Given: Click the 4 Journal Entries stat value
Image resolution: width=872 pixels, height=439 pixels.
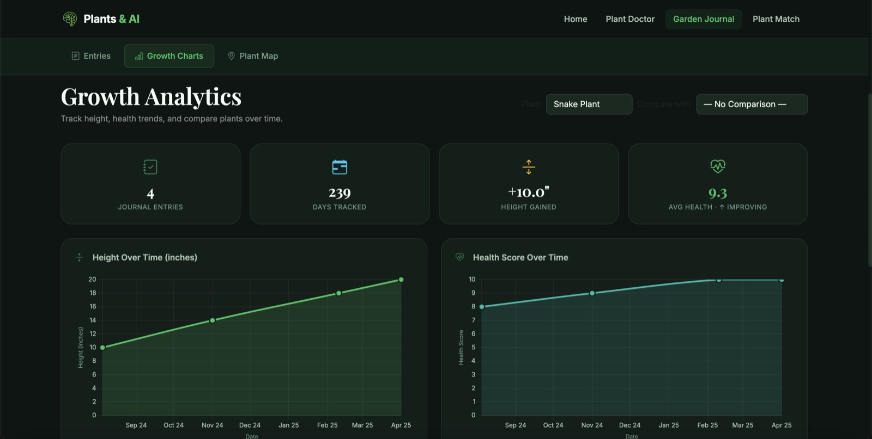Looking at the screenshot, I should (150, 193).
